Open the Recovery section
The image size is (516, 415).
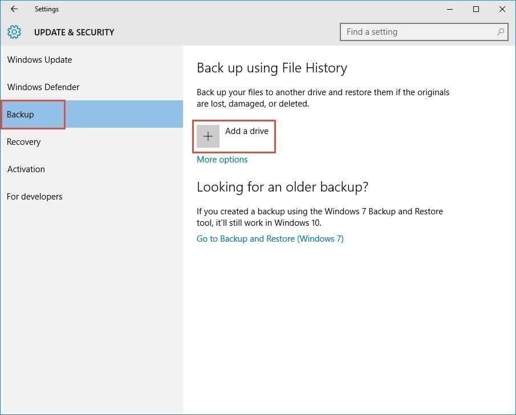tap(24, 142)
